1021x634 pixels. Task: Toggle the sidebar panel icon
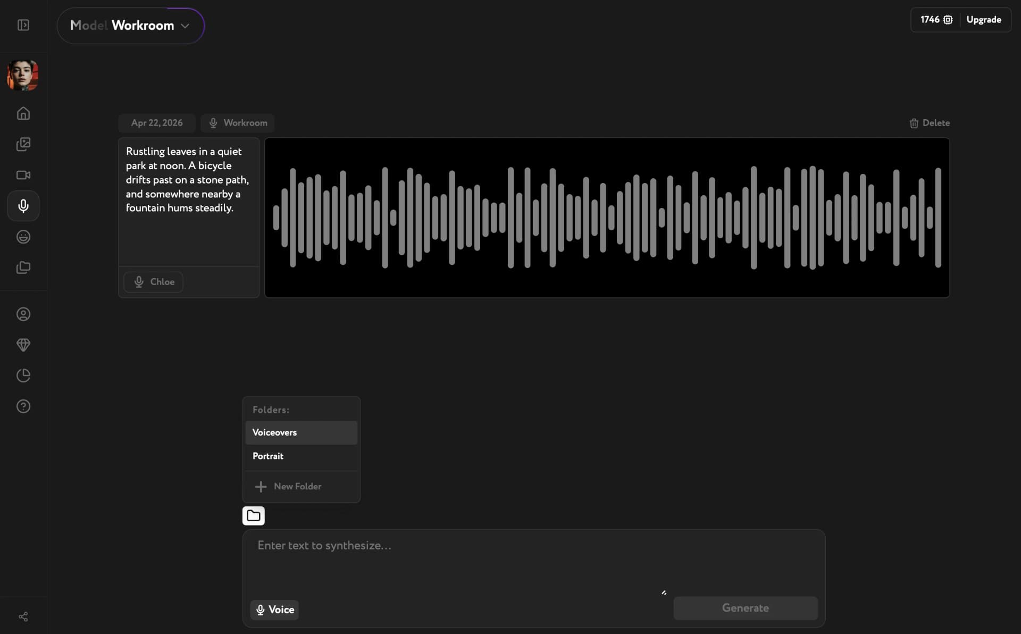point(23,25)
